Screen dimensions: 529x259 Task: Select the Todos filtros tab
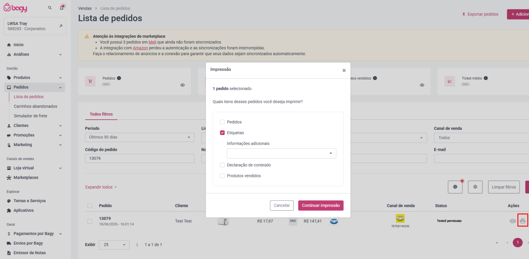(101, 114)
